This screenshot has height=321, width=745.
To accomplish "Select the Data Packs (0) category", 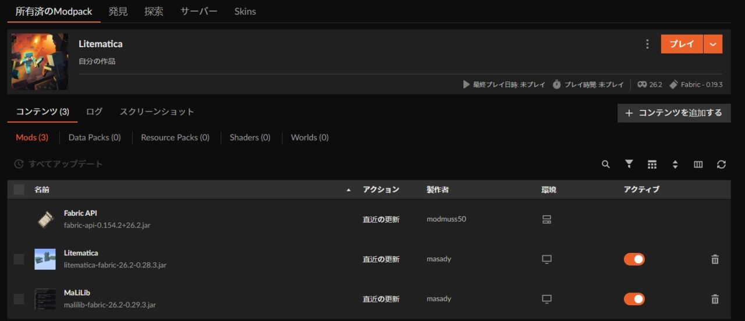I will click(95, 138).
